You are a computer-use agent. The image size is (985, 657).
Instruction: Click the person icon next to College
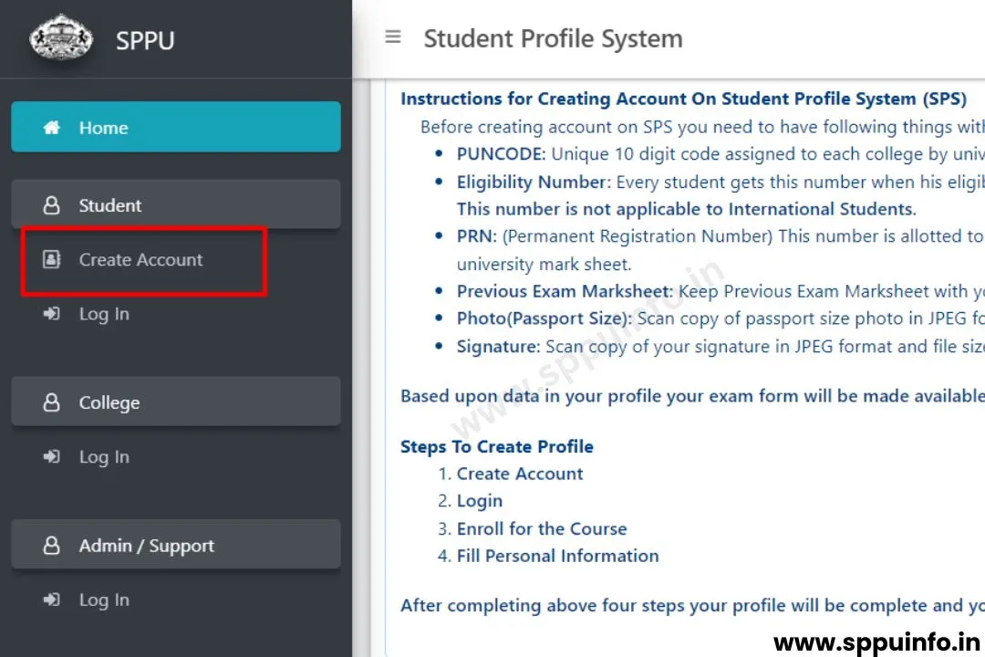[52, 402]
